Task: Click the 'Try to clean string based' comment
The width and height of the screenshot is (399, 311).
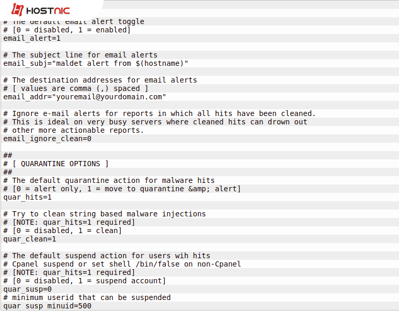Action: tap(105, 214)
